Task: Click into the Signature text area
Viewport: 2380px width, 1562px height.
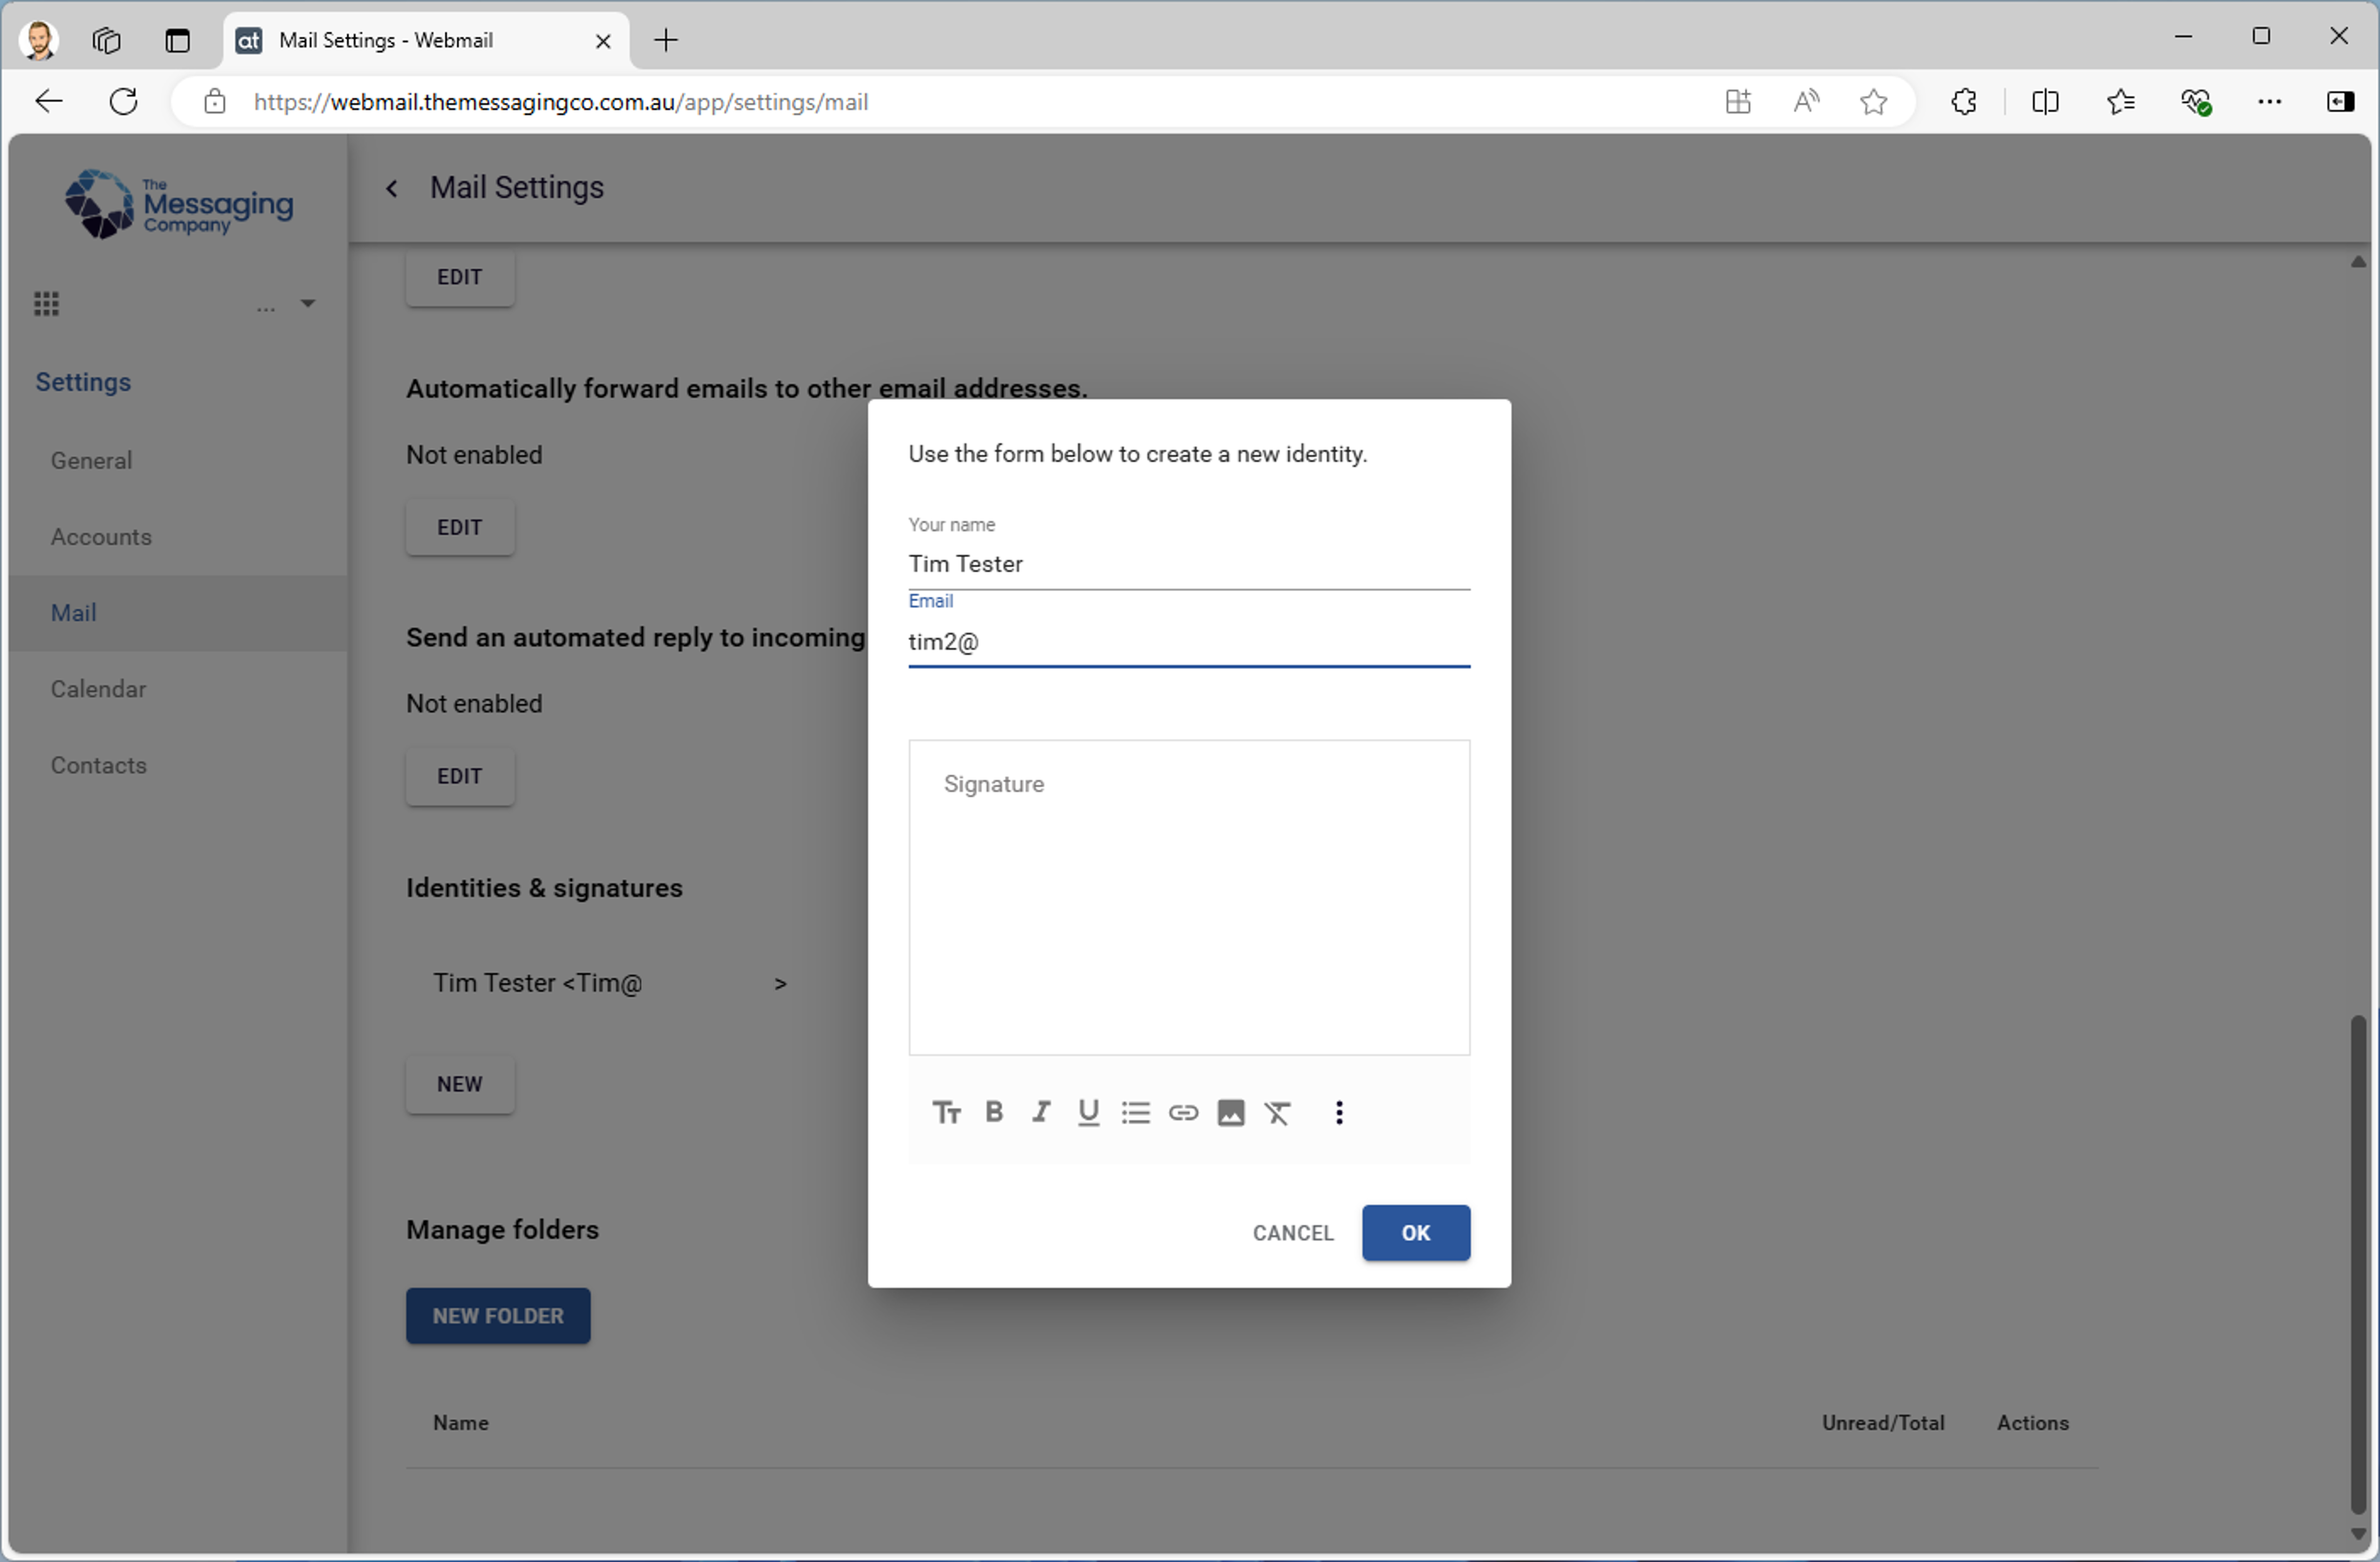Action: [x=1189, y=898]
